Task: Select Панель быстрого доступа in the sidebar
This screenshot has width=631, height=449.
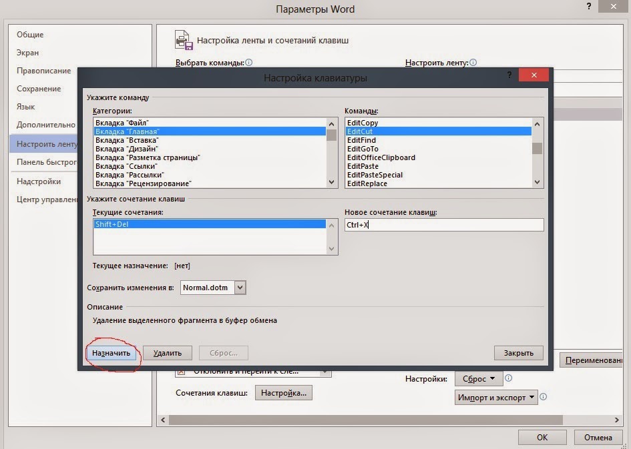Action: (44, 162)
